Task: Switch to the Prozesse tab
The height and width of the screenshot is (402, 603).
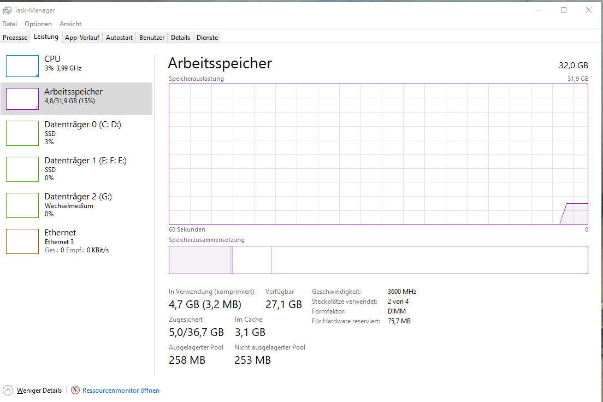Action: click(x=15, y=38)
